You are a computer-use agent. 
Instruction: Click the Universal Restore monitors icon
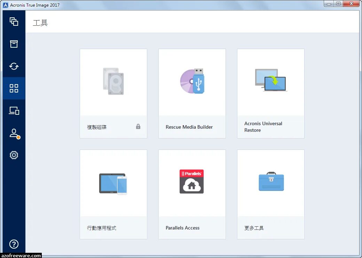271,80
